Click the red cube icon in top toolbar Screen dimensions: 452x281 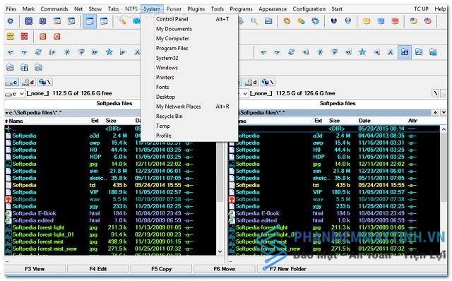[395, 21]
